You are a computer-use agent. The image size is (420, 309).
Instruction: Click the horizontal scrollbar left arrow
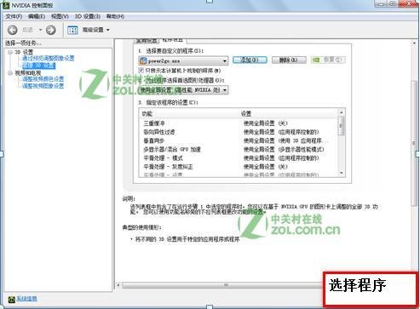(118, 285)
